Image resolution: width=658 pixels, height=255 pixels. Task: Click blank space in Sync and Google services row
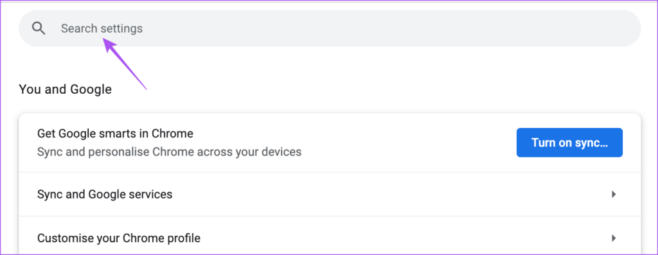pyautogui.click(x=378, y=194)
